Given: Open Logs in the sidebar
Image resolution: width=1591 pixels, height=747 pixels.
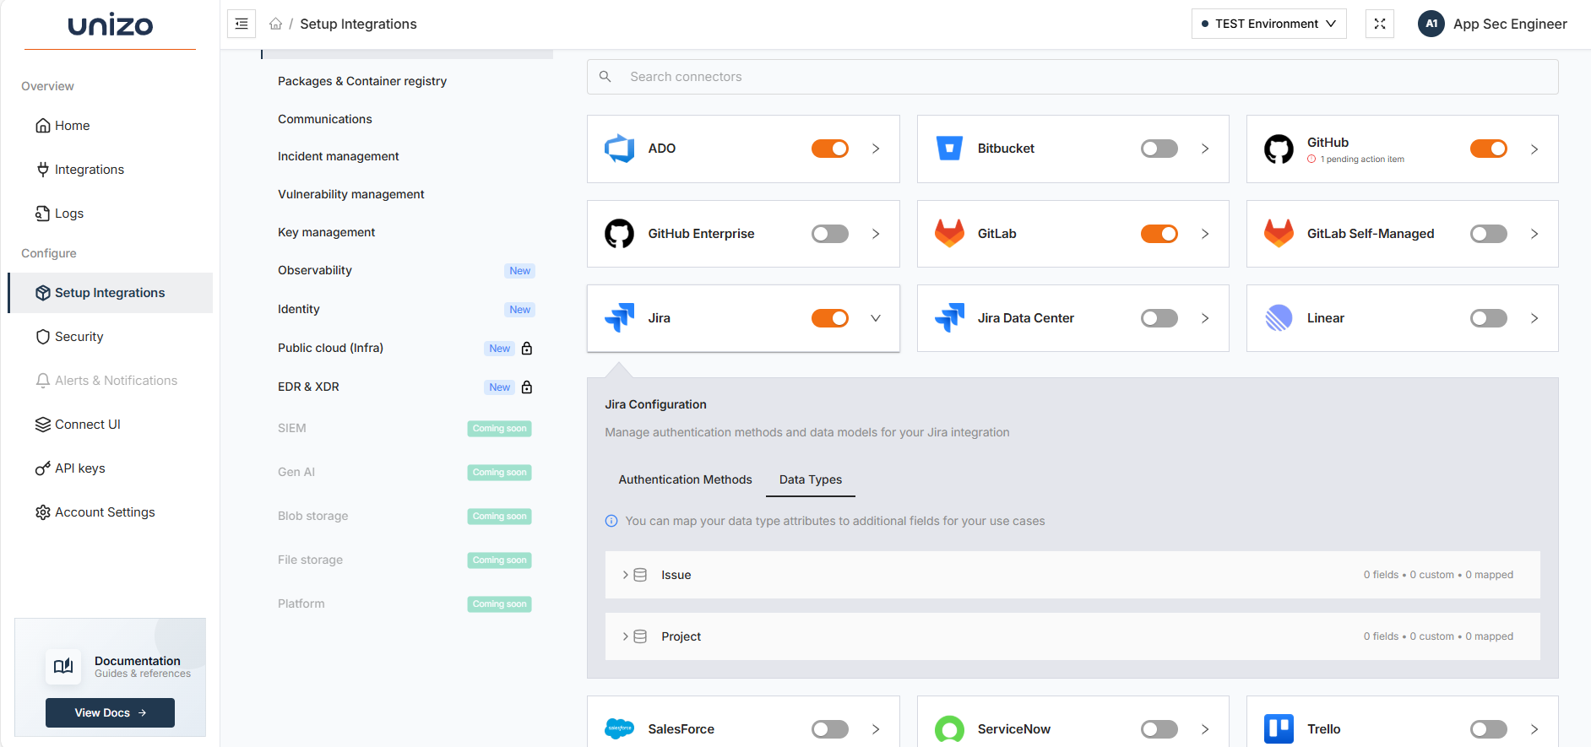Looking at the screenshot, I should 110,214.
